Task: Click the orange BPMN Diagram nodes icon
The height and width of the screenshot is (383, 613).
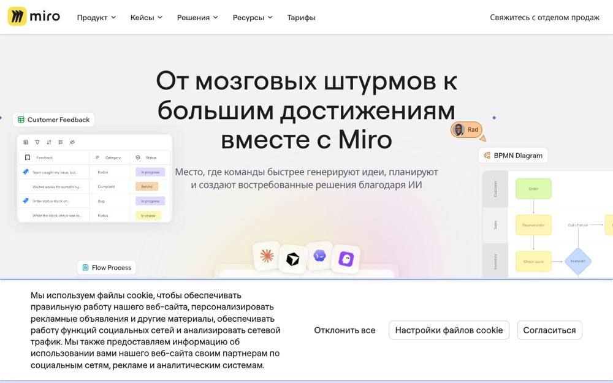Action: [487, 156]
